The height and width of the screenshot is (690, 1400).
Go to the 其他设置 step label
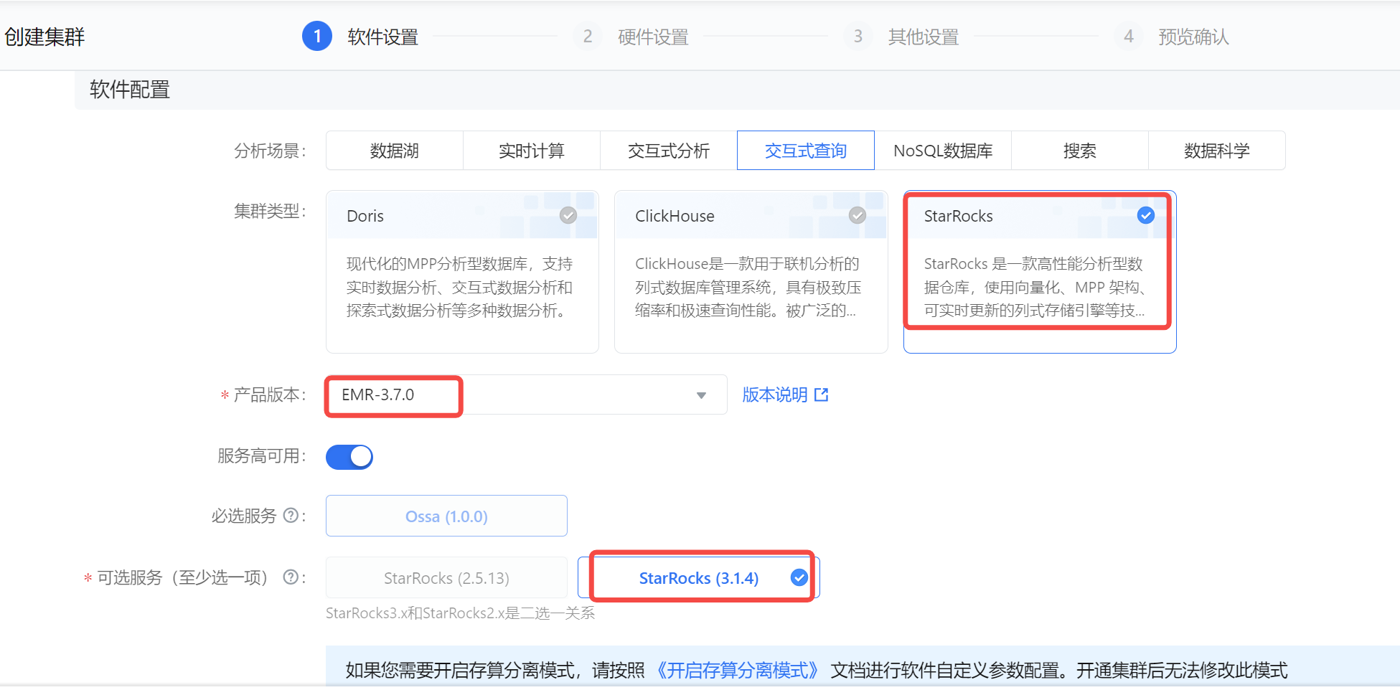click(x=924, y=37)
